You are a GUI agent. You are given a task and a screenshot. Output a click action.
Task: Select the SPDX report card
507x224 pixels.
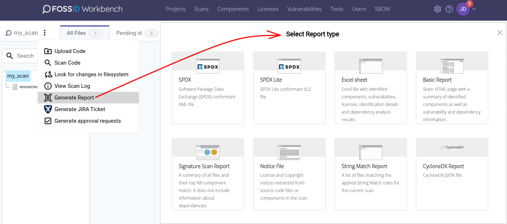pyautogui.click(x=208, y=87)
